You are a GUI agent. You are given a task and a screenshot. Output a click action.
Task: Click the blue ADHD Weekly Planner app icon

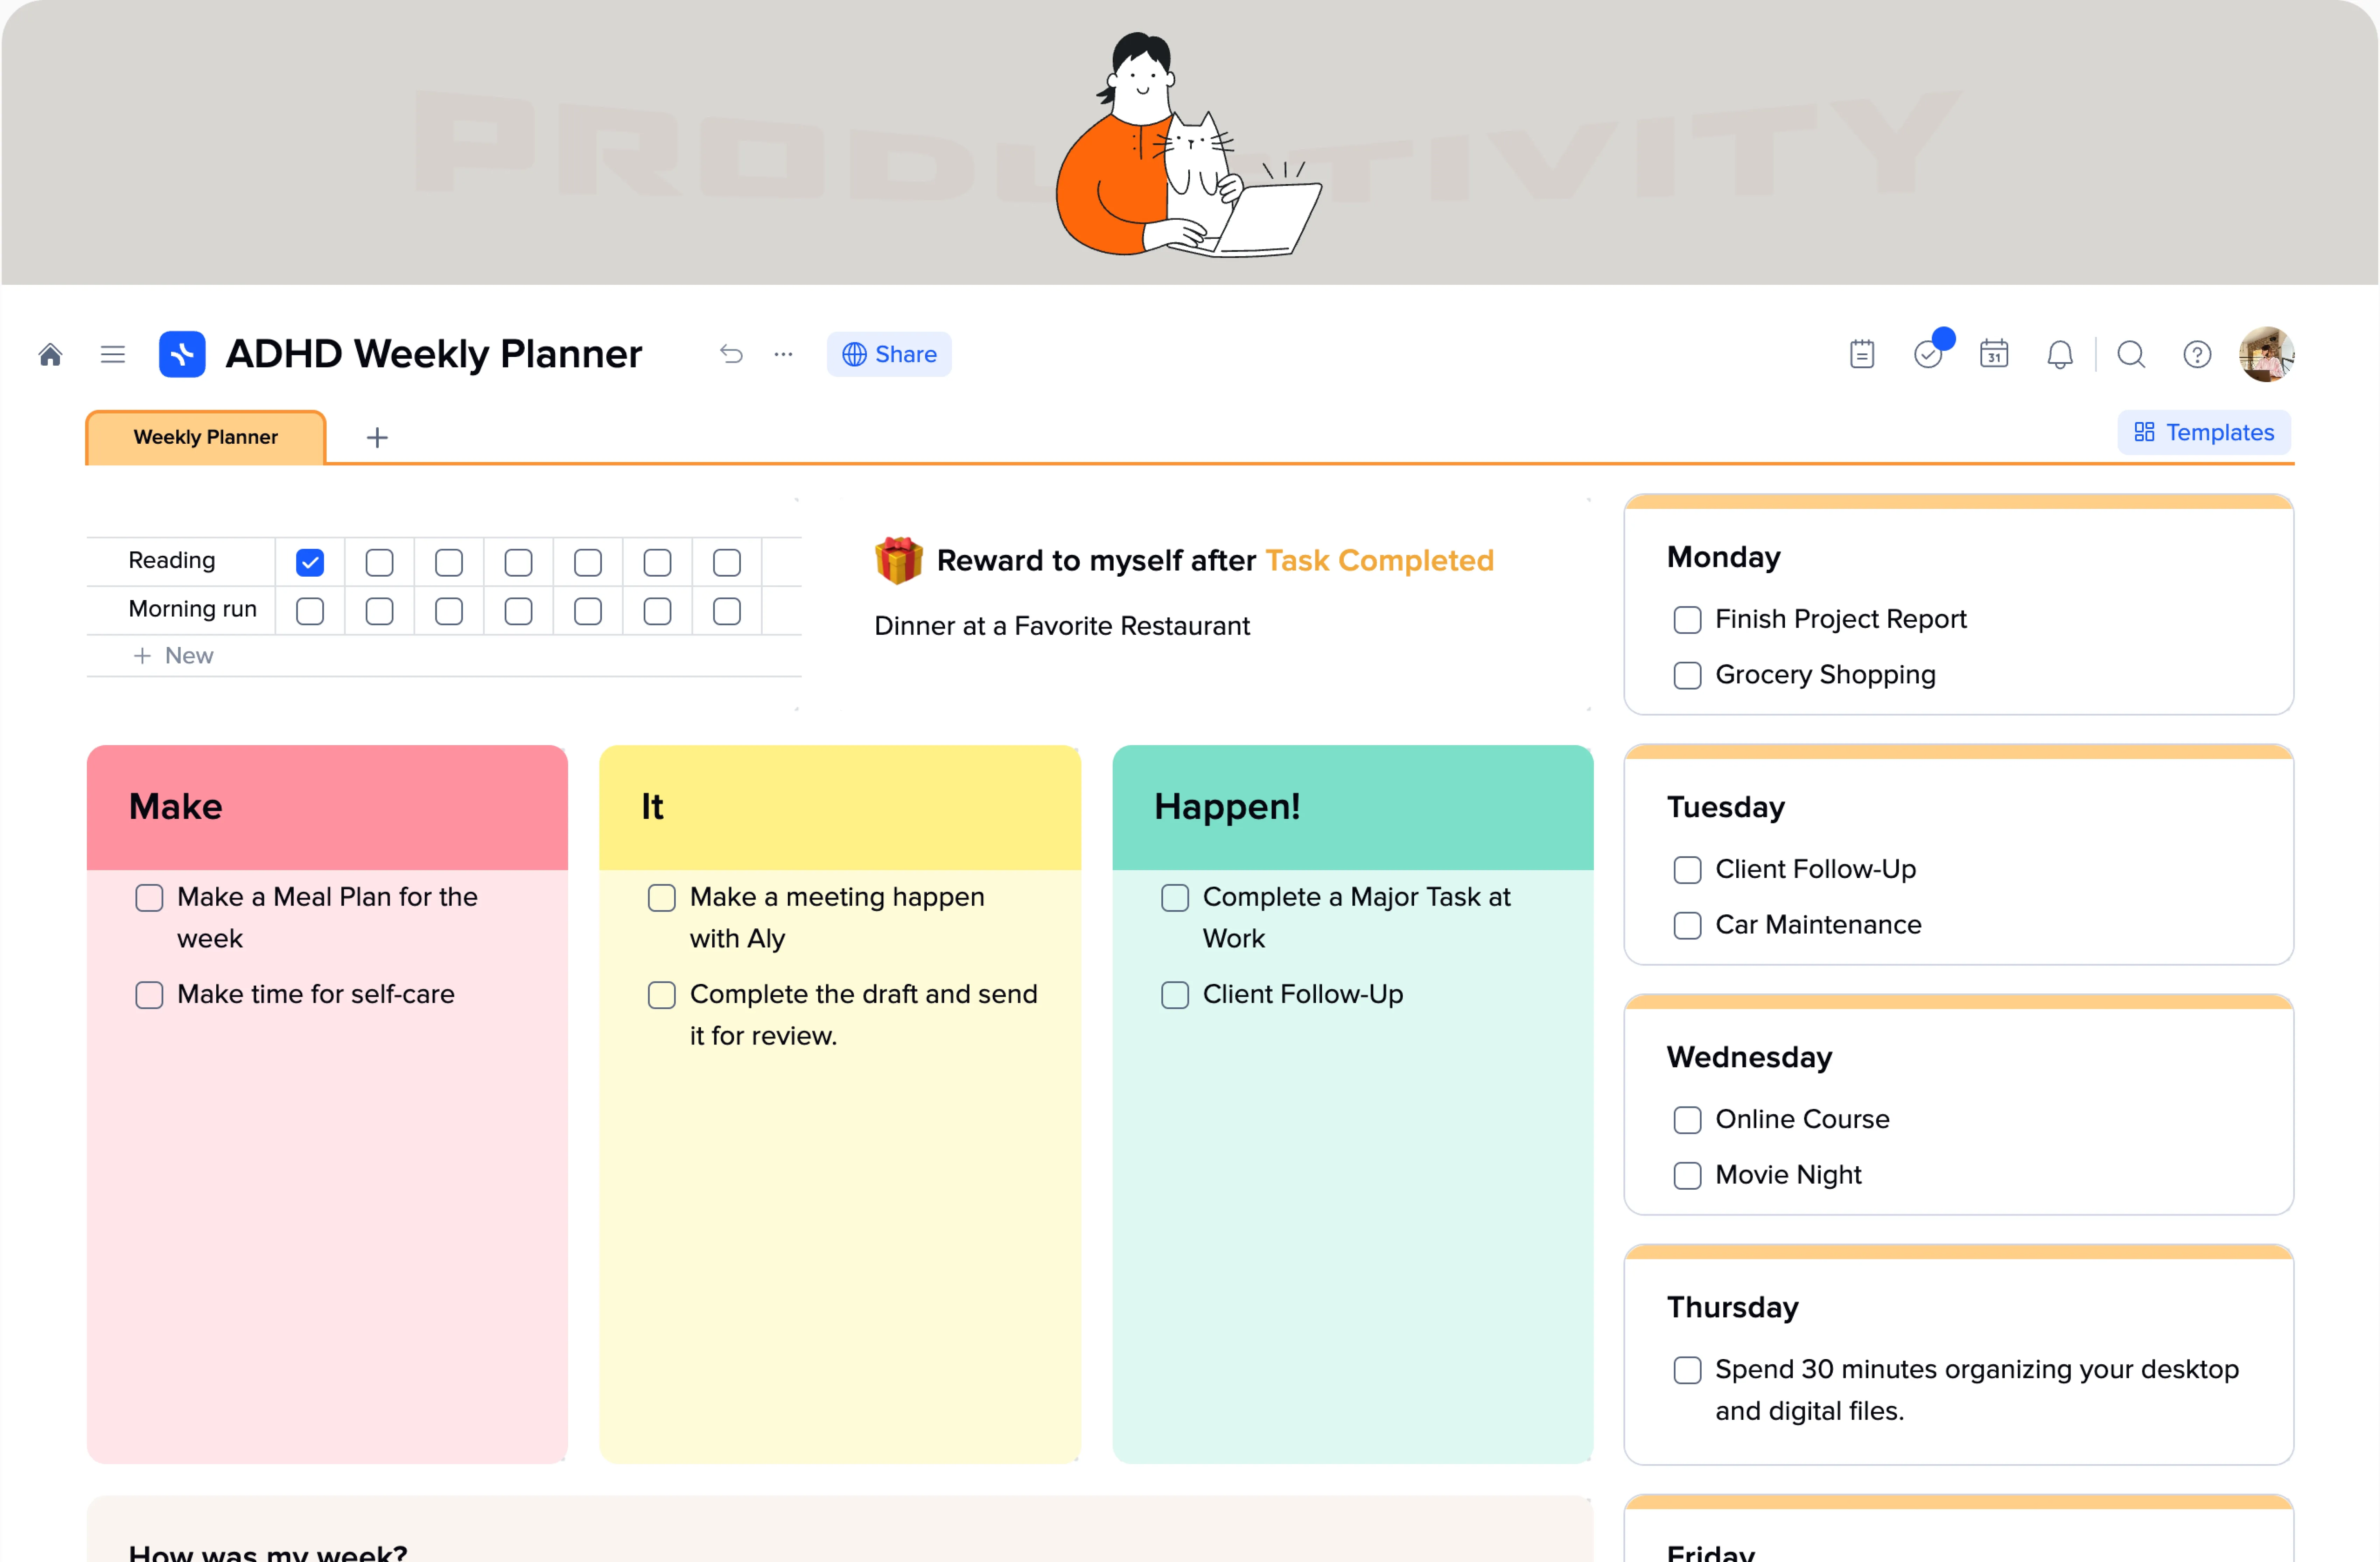coord(182,354)
